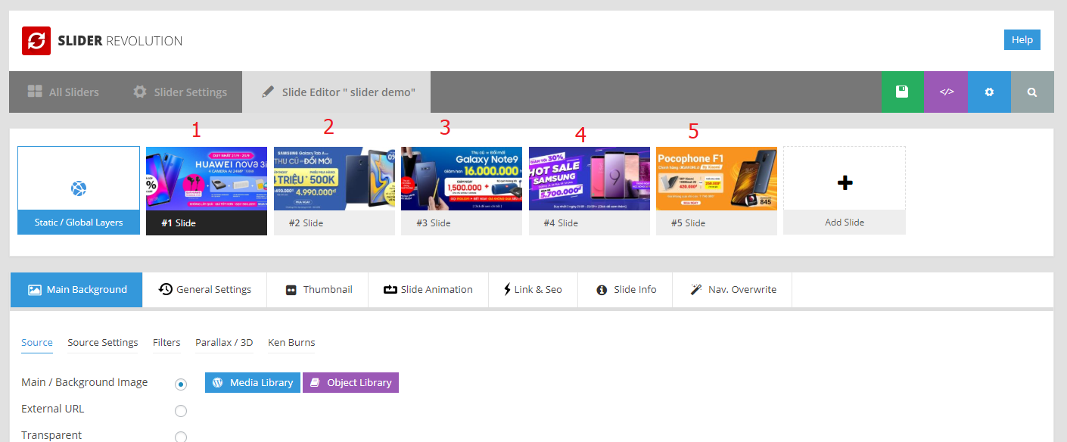Open the Slider Settings tab
Image resolution: width=1067 pixels, height=442 pixels.
[x=180, y=92]
